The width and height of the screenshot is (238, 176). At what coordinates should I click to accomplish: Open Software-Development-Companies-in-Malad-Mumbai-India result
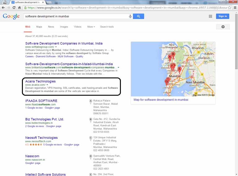click(69, 64)
